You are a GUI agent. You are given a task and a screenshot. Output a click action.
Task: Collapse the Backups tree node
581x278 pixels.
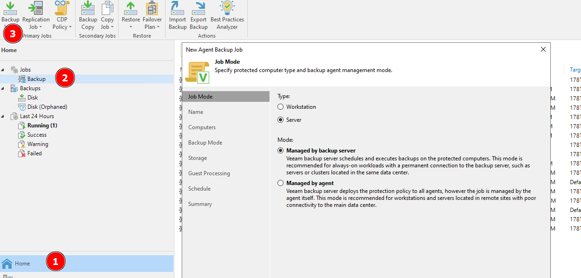click(3, 88)
